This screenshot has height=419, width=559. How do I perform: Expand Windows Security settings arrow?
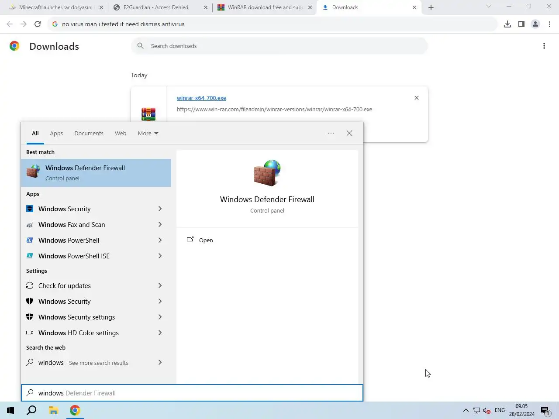[160, 317]
